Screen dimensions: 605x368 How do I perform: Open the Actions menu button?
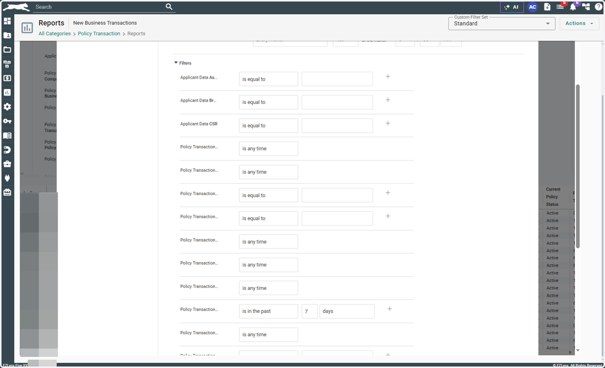click(x=579, y=23)
